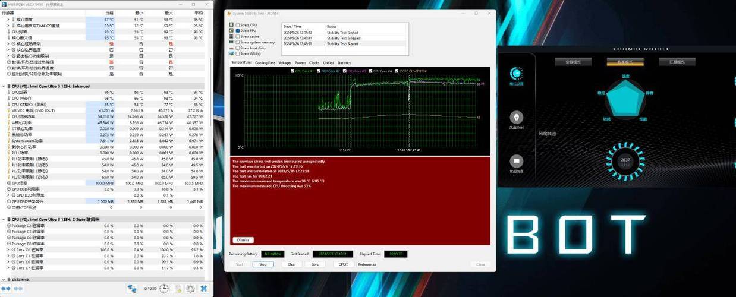The image size is (736, 297).
Task: Toggle CPU Core #4 graph checkbox
Action: tap(370, 71)
